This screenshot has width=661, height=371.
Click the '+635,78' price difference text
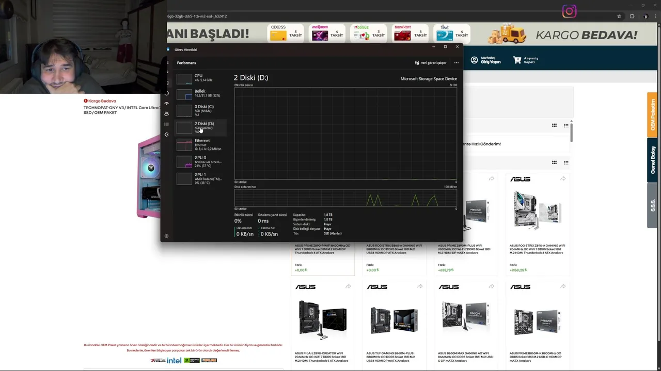446,270
